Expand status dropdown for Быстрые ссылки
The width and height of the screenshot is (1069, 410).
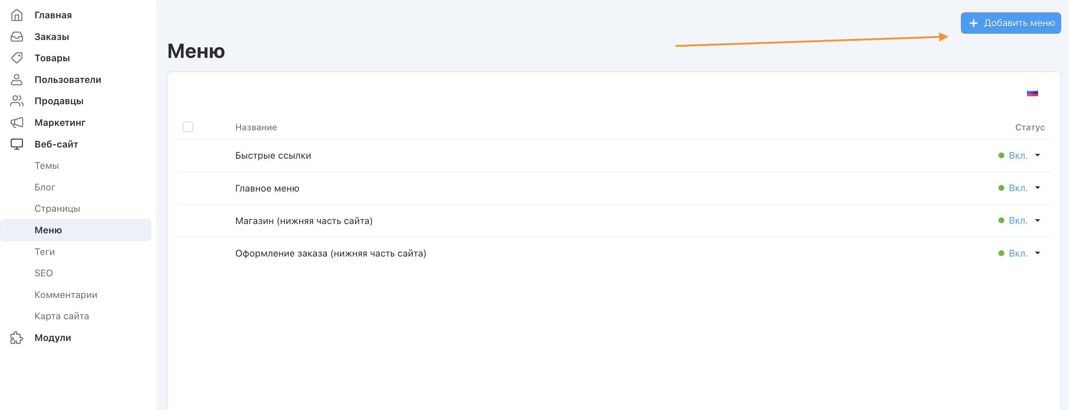point(1037,155)
